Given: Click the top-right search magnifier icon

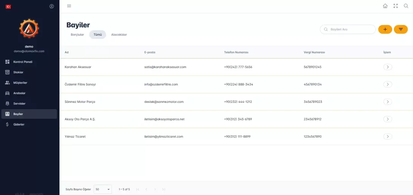Looking at the screenshot, I should (x=406, y=6).
